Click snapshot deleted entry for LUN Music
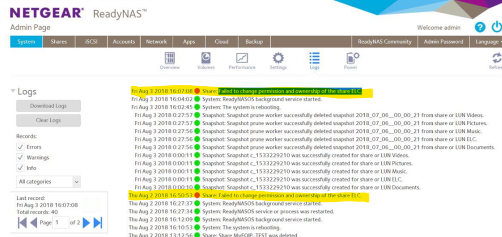This screenshot has width=502, height=237. tap(342, 131)
